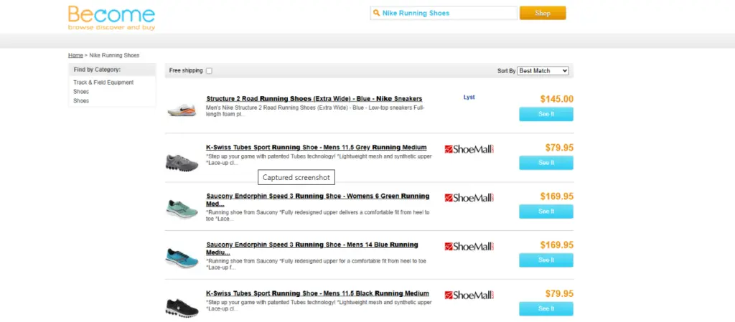Click the search magnifier icon

(376, 13)
